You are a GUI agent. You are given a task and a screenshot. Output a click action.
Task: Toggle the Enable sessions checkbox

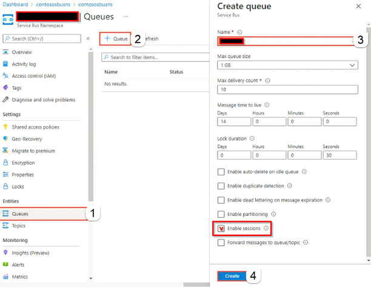click(x=221, y=229)
